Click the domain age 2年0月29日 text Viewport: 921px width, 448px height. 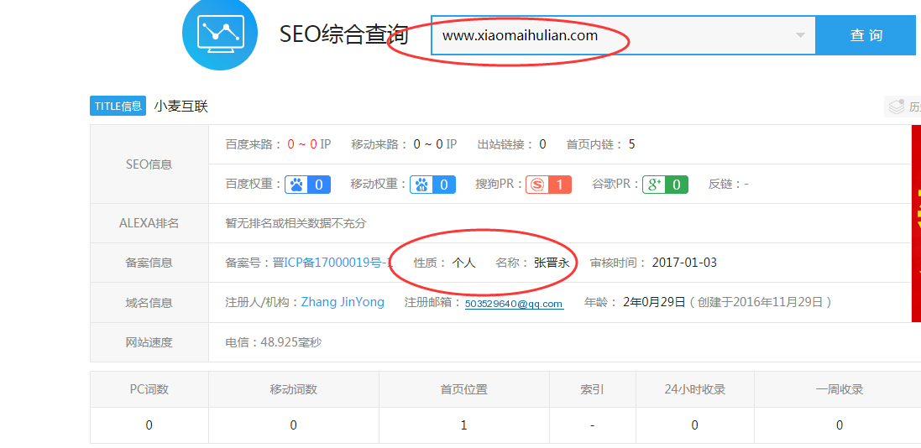coord(654,302)
